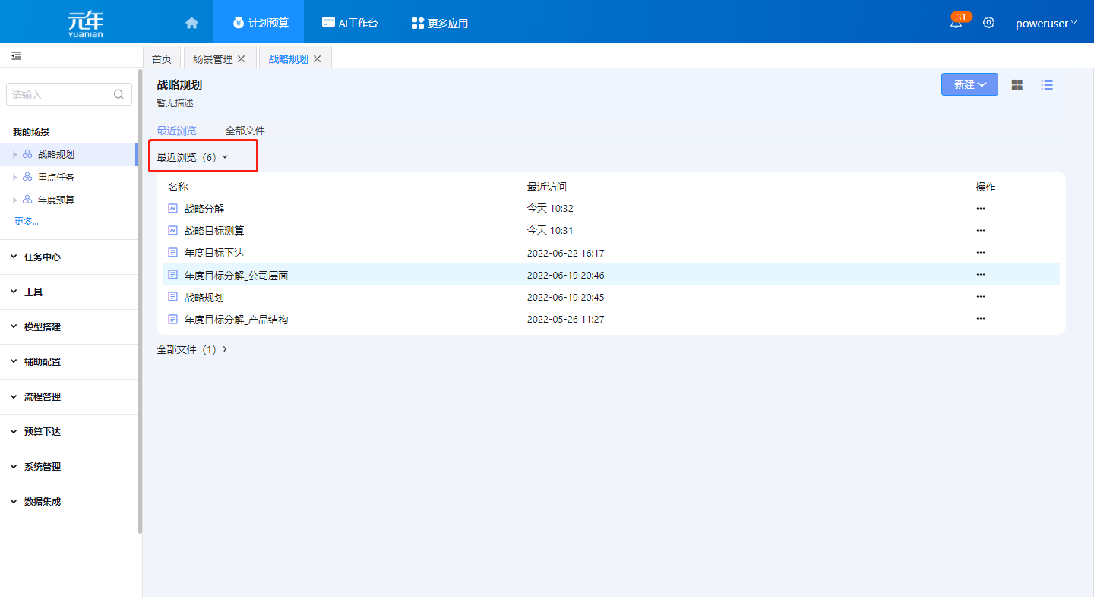The height and width of the screenshot is (599, 1094).
Task: Switch to grid view layout icon
Action: click(x=1017, y=85)
